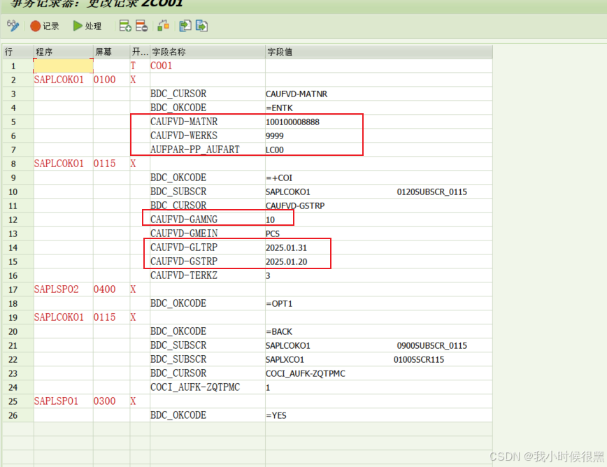The width and height of the screenshot is (607, 467).
Task: Click date value 2025.01.31
Action: (286, 247)
